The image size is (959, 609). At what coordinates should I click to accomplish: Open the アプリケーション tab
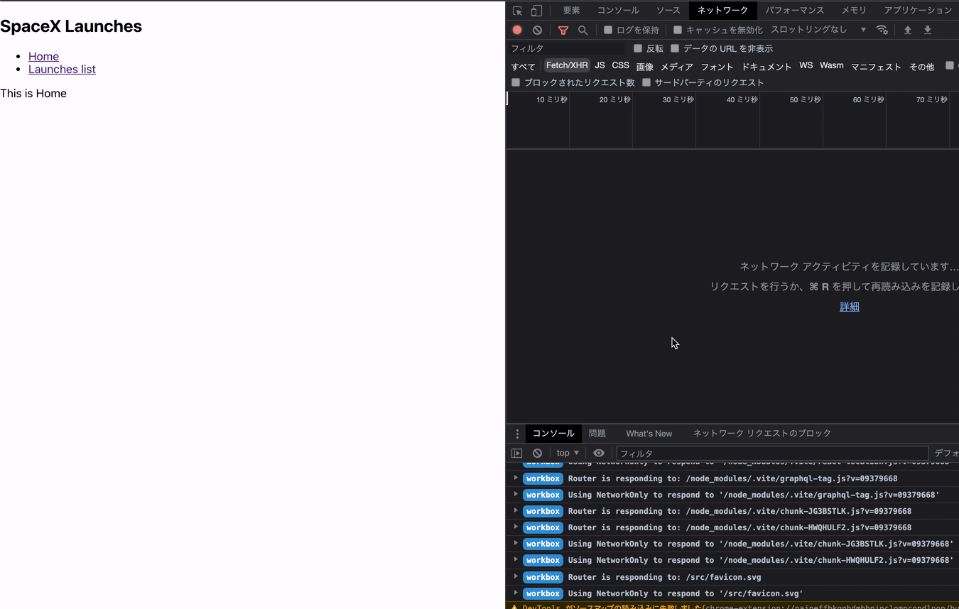[x=918, y=11]
